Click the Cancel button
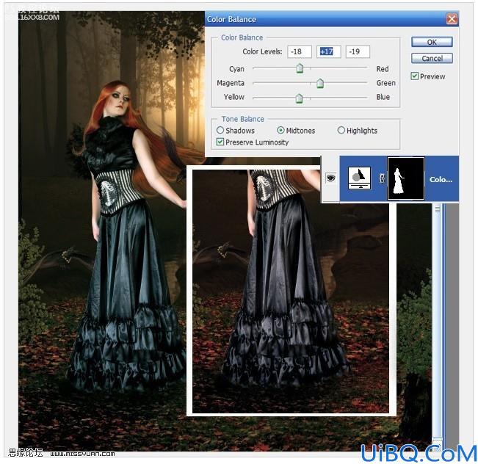Viewport: 478px width, 464px height. tap(432, 58)
